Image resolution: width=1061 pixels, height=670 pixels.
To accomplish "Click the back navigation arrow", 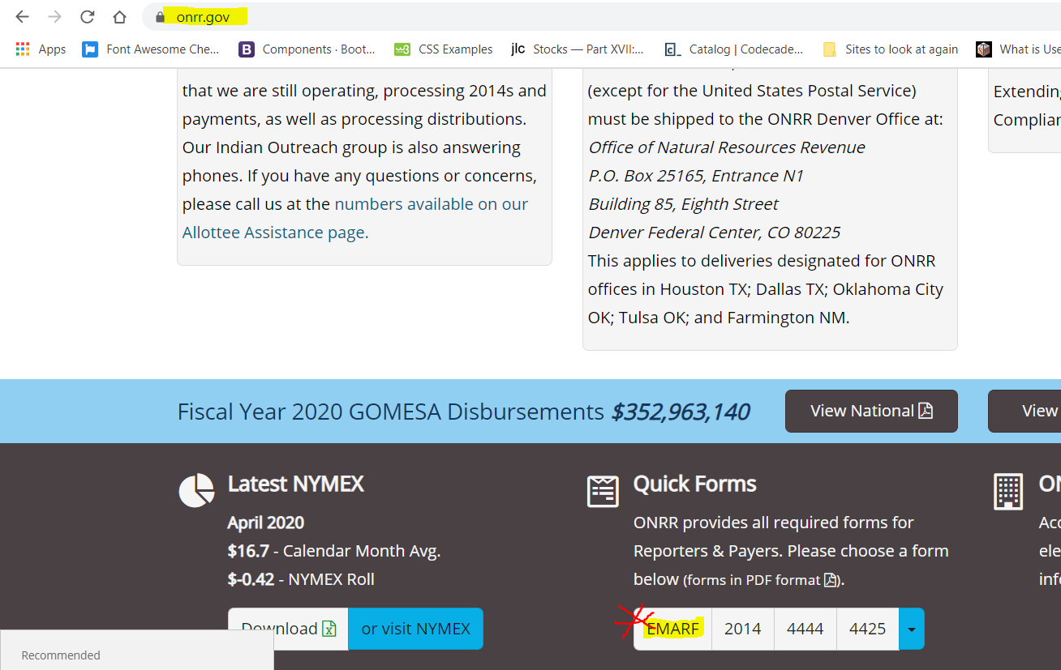I will [21, 15].
